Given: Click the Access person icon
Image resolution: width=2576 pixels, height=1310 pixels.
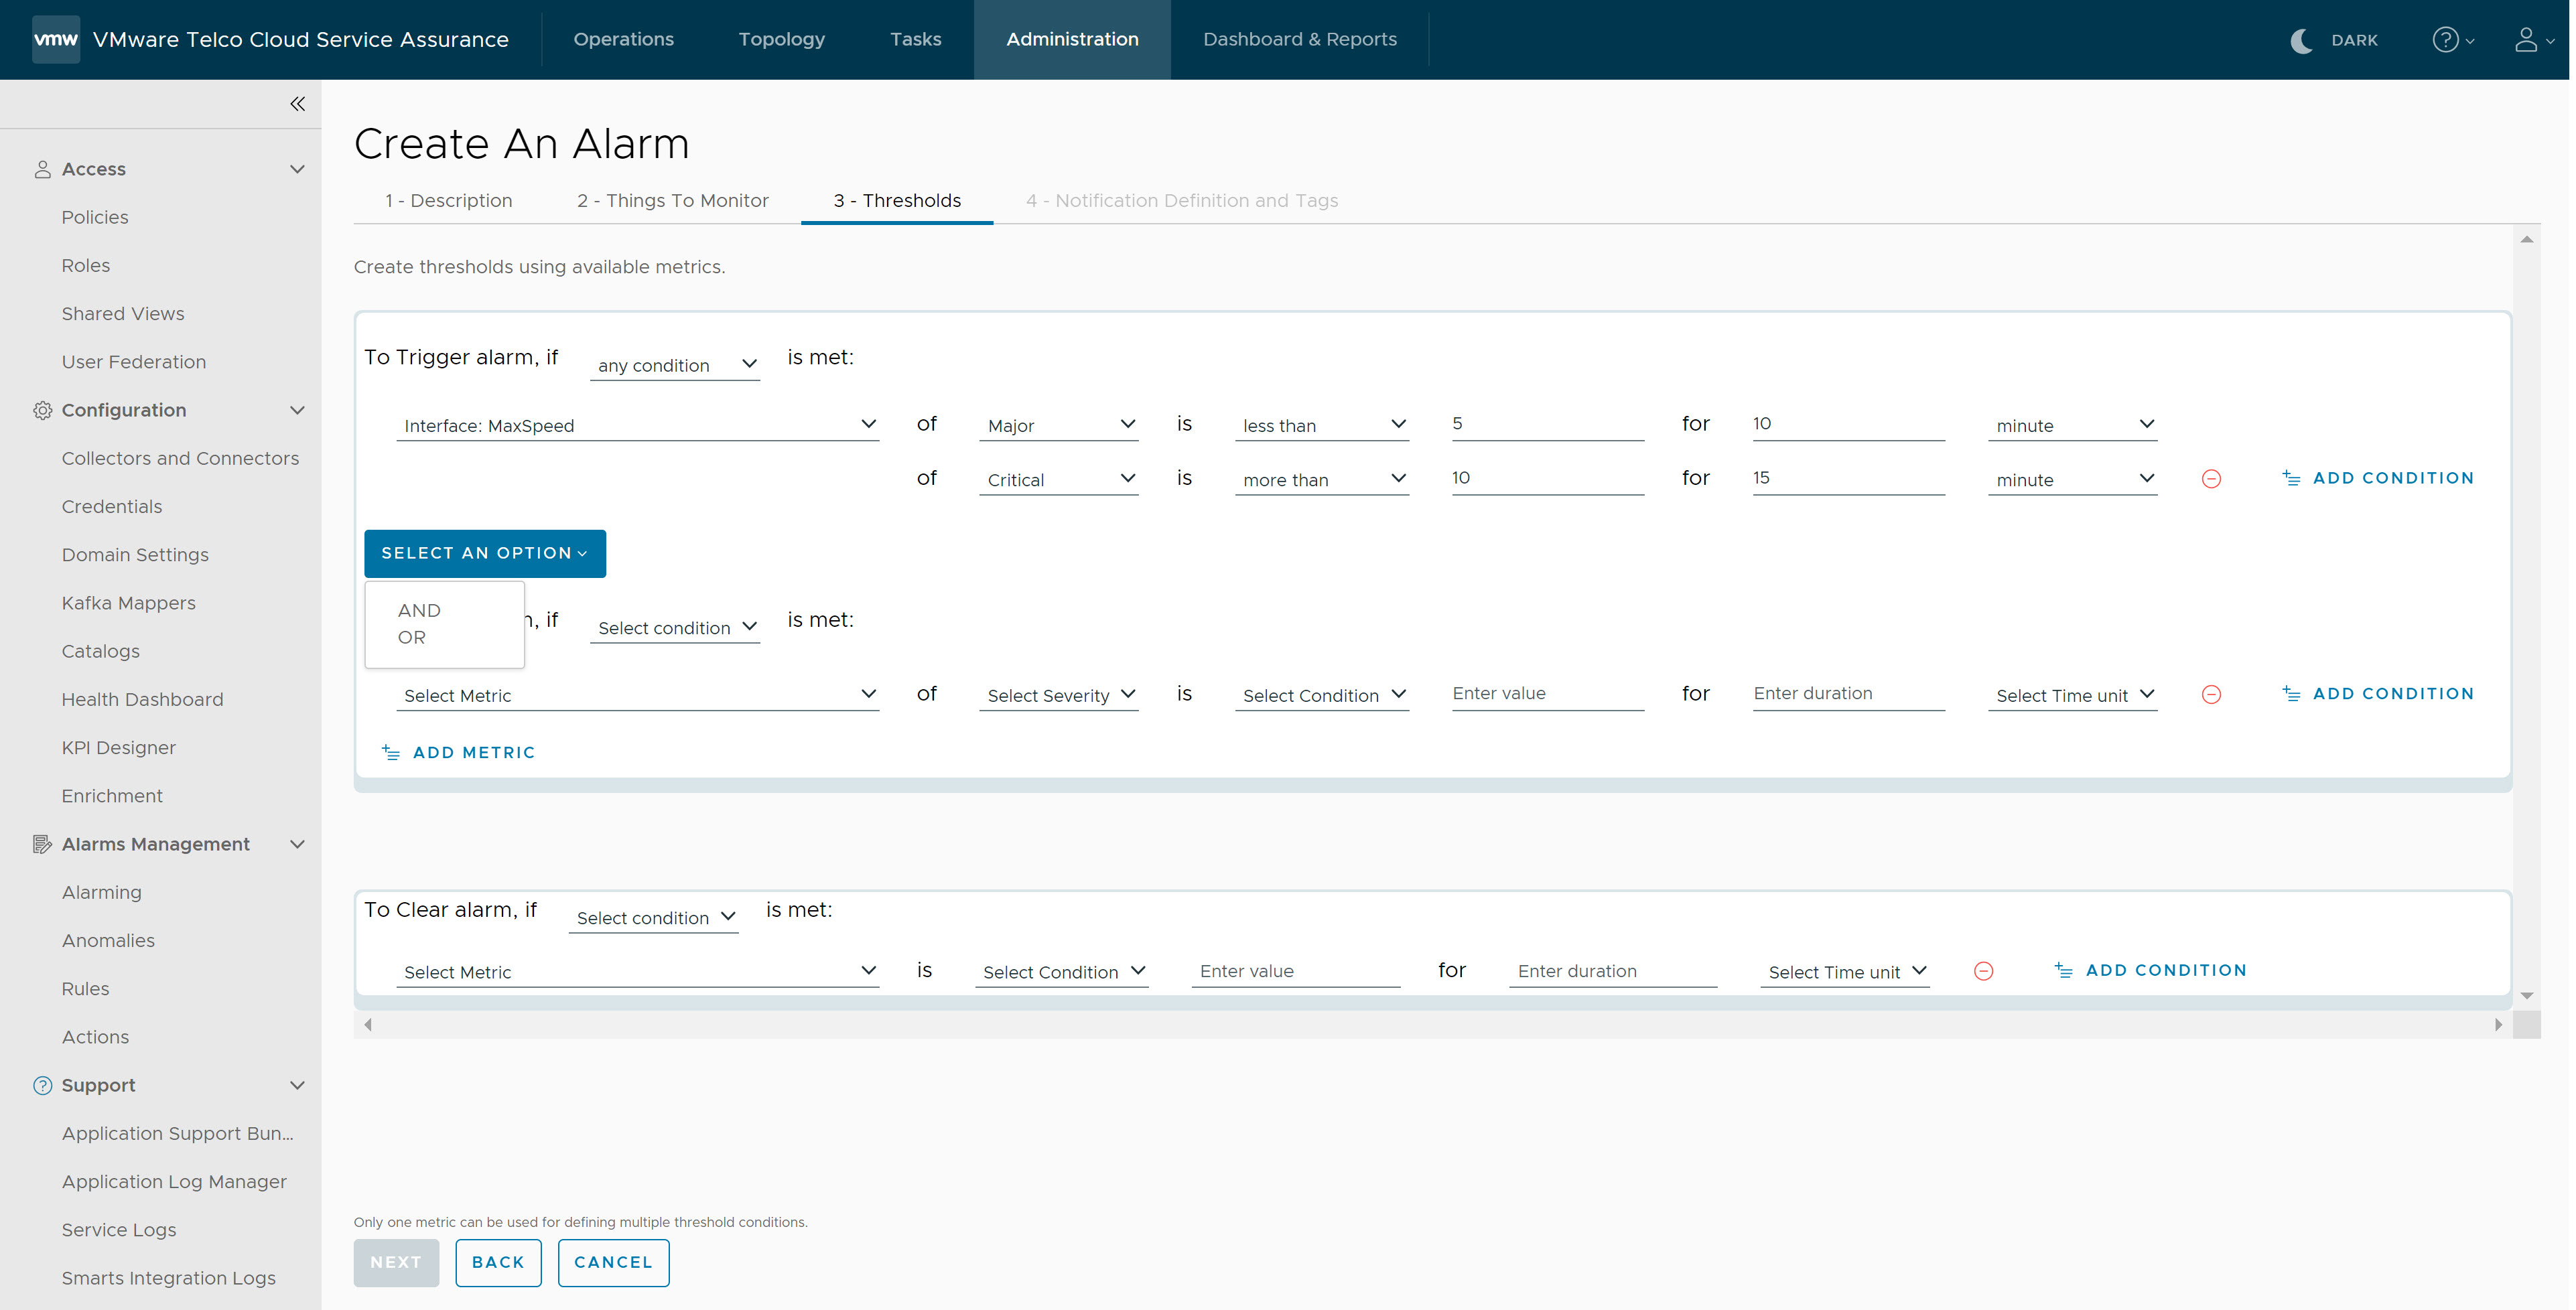Looking at the screenshot, I should 42,169.
